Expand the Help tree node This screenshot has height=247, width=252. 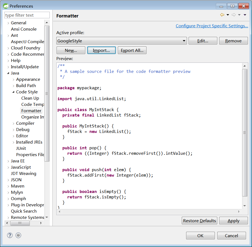click(8, 61)
